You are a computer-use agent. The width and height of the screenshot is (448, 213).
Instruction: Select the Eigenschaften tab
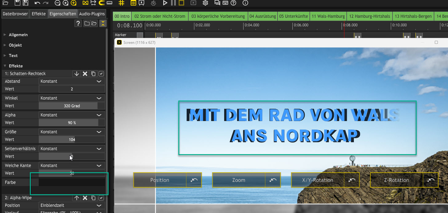pos(63,14)
